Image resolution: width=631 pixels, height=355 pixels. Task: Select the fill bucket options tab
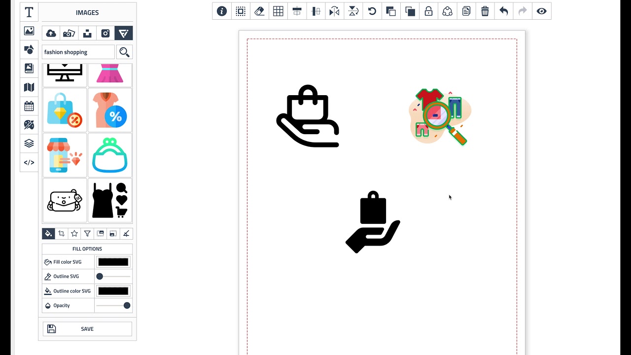tap(48, 234)
